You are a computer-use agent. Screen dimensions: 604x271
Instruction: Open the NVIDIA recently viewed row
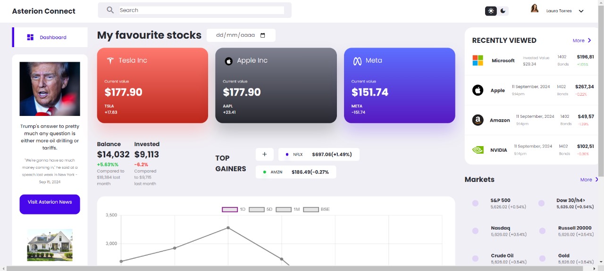[x=532, y=150]
